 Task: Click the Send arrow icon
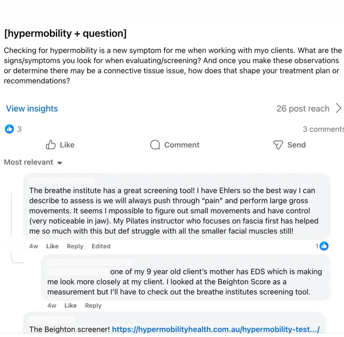278,145
